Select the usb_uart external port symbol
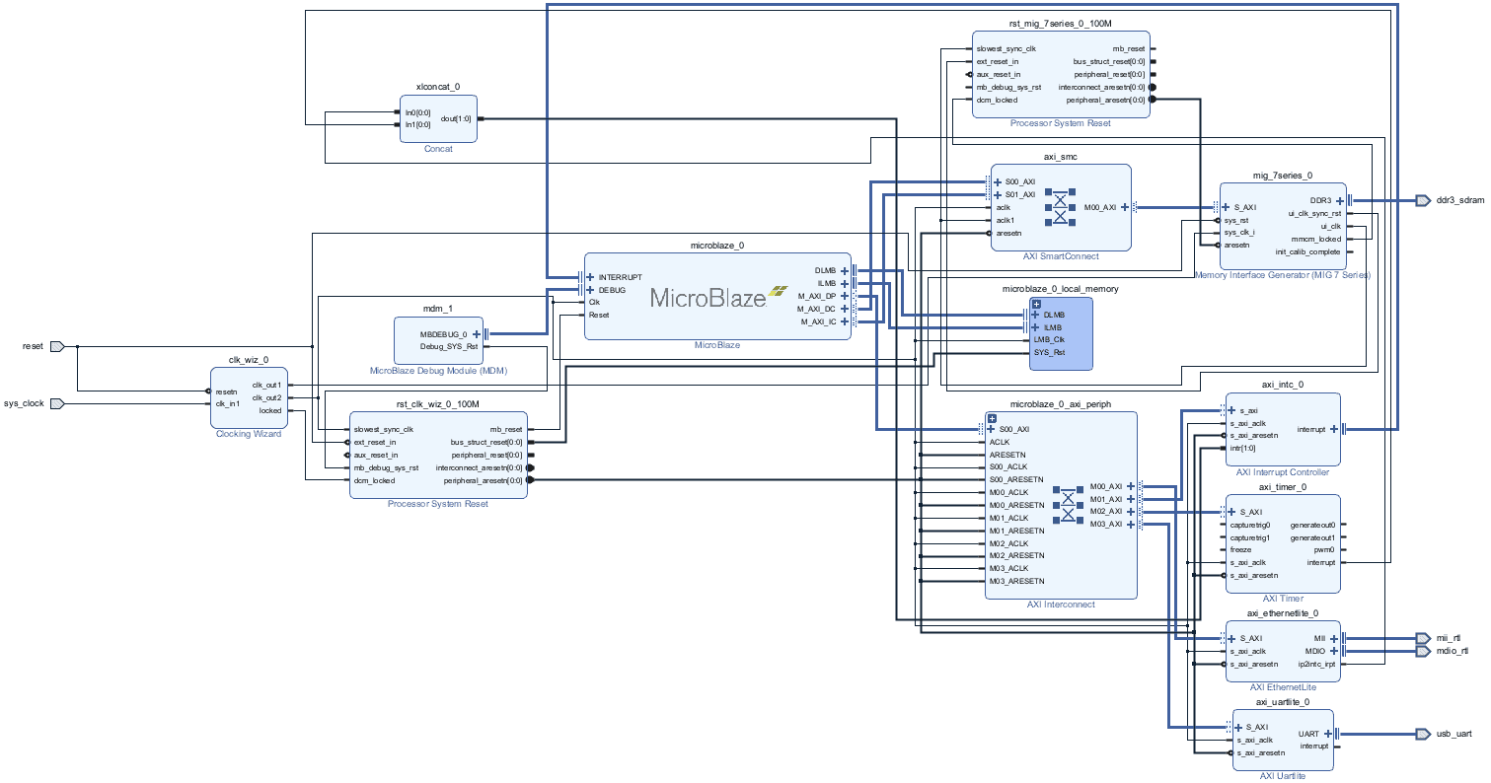Screen dimensions: 1491x783 [1422, 734]
